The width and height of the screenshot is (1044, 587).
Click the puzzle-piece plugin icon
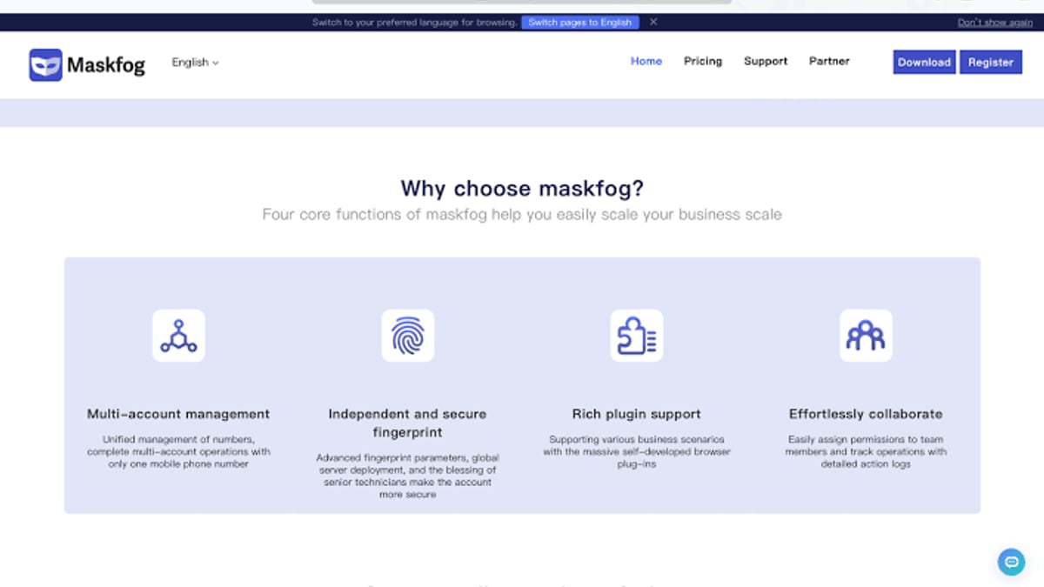[637, 336]
